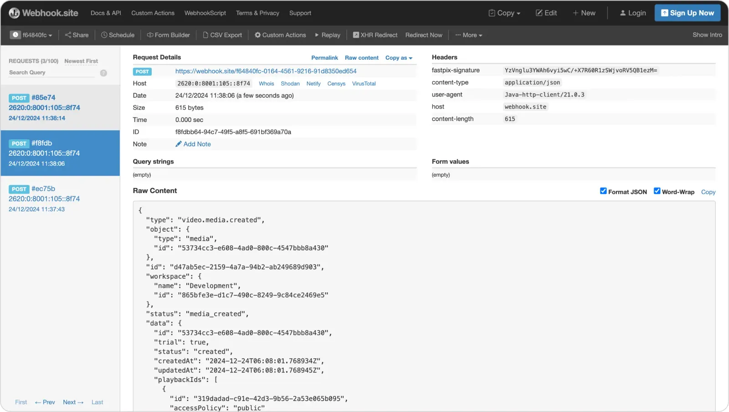Click the Censys lookup link
The width and height of the screenshot is (729, 412).
tap(336, 84)
